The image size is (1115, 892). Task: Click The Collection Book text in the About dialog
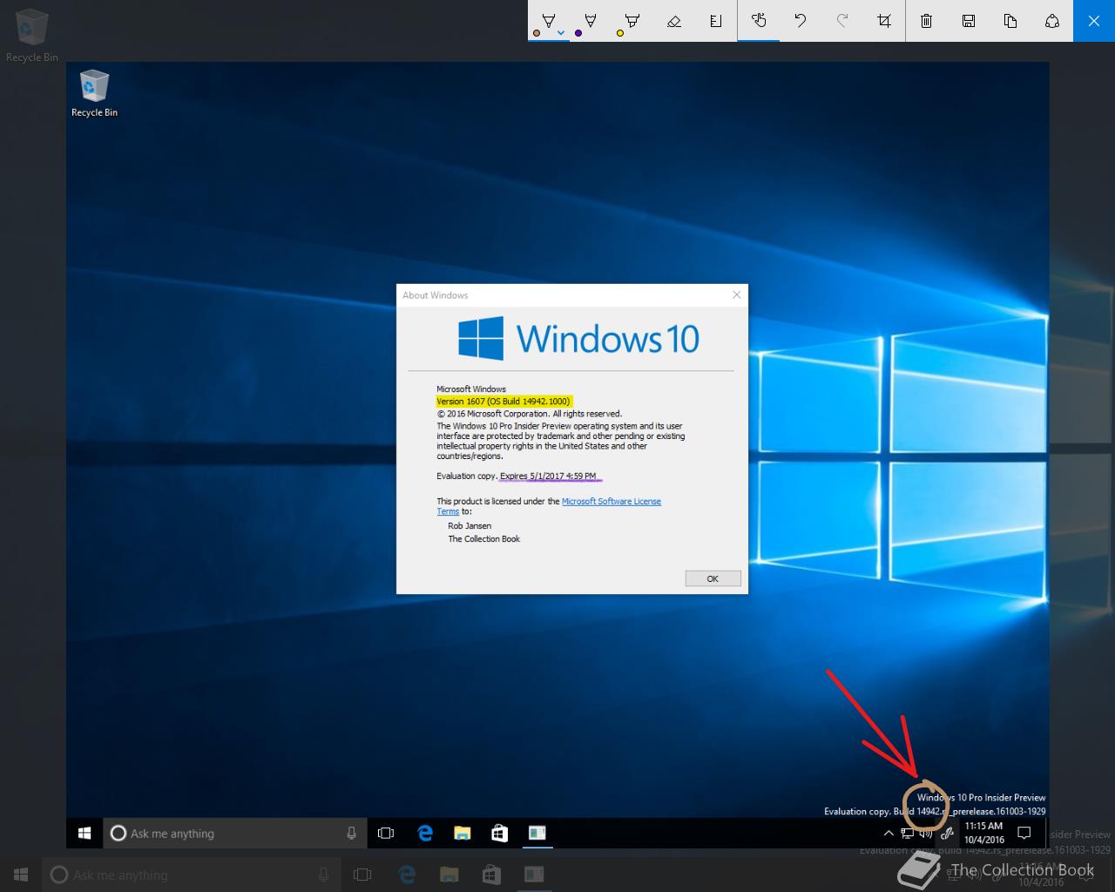[x=483, y=539]
